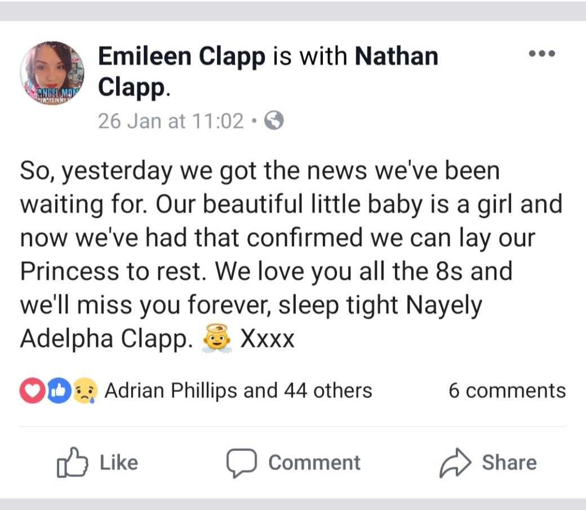The image size is (586, 510).
Task: Click the globe public privacy icon
Action: (x=274, y=120)
